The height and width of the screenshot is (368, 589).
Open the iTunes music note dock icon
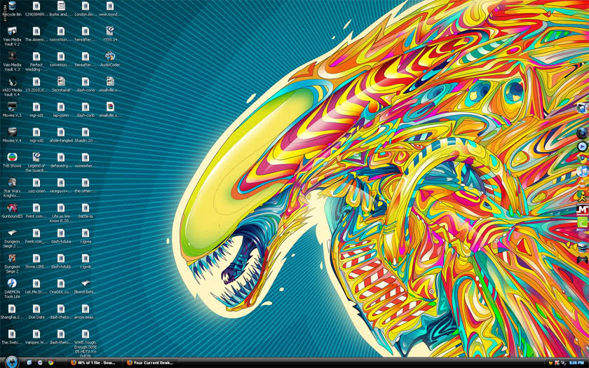582,172
